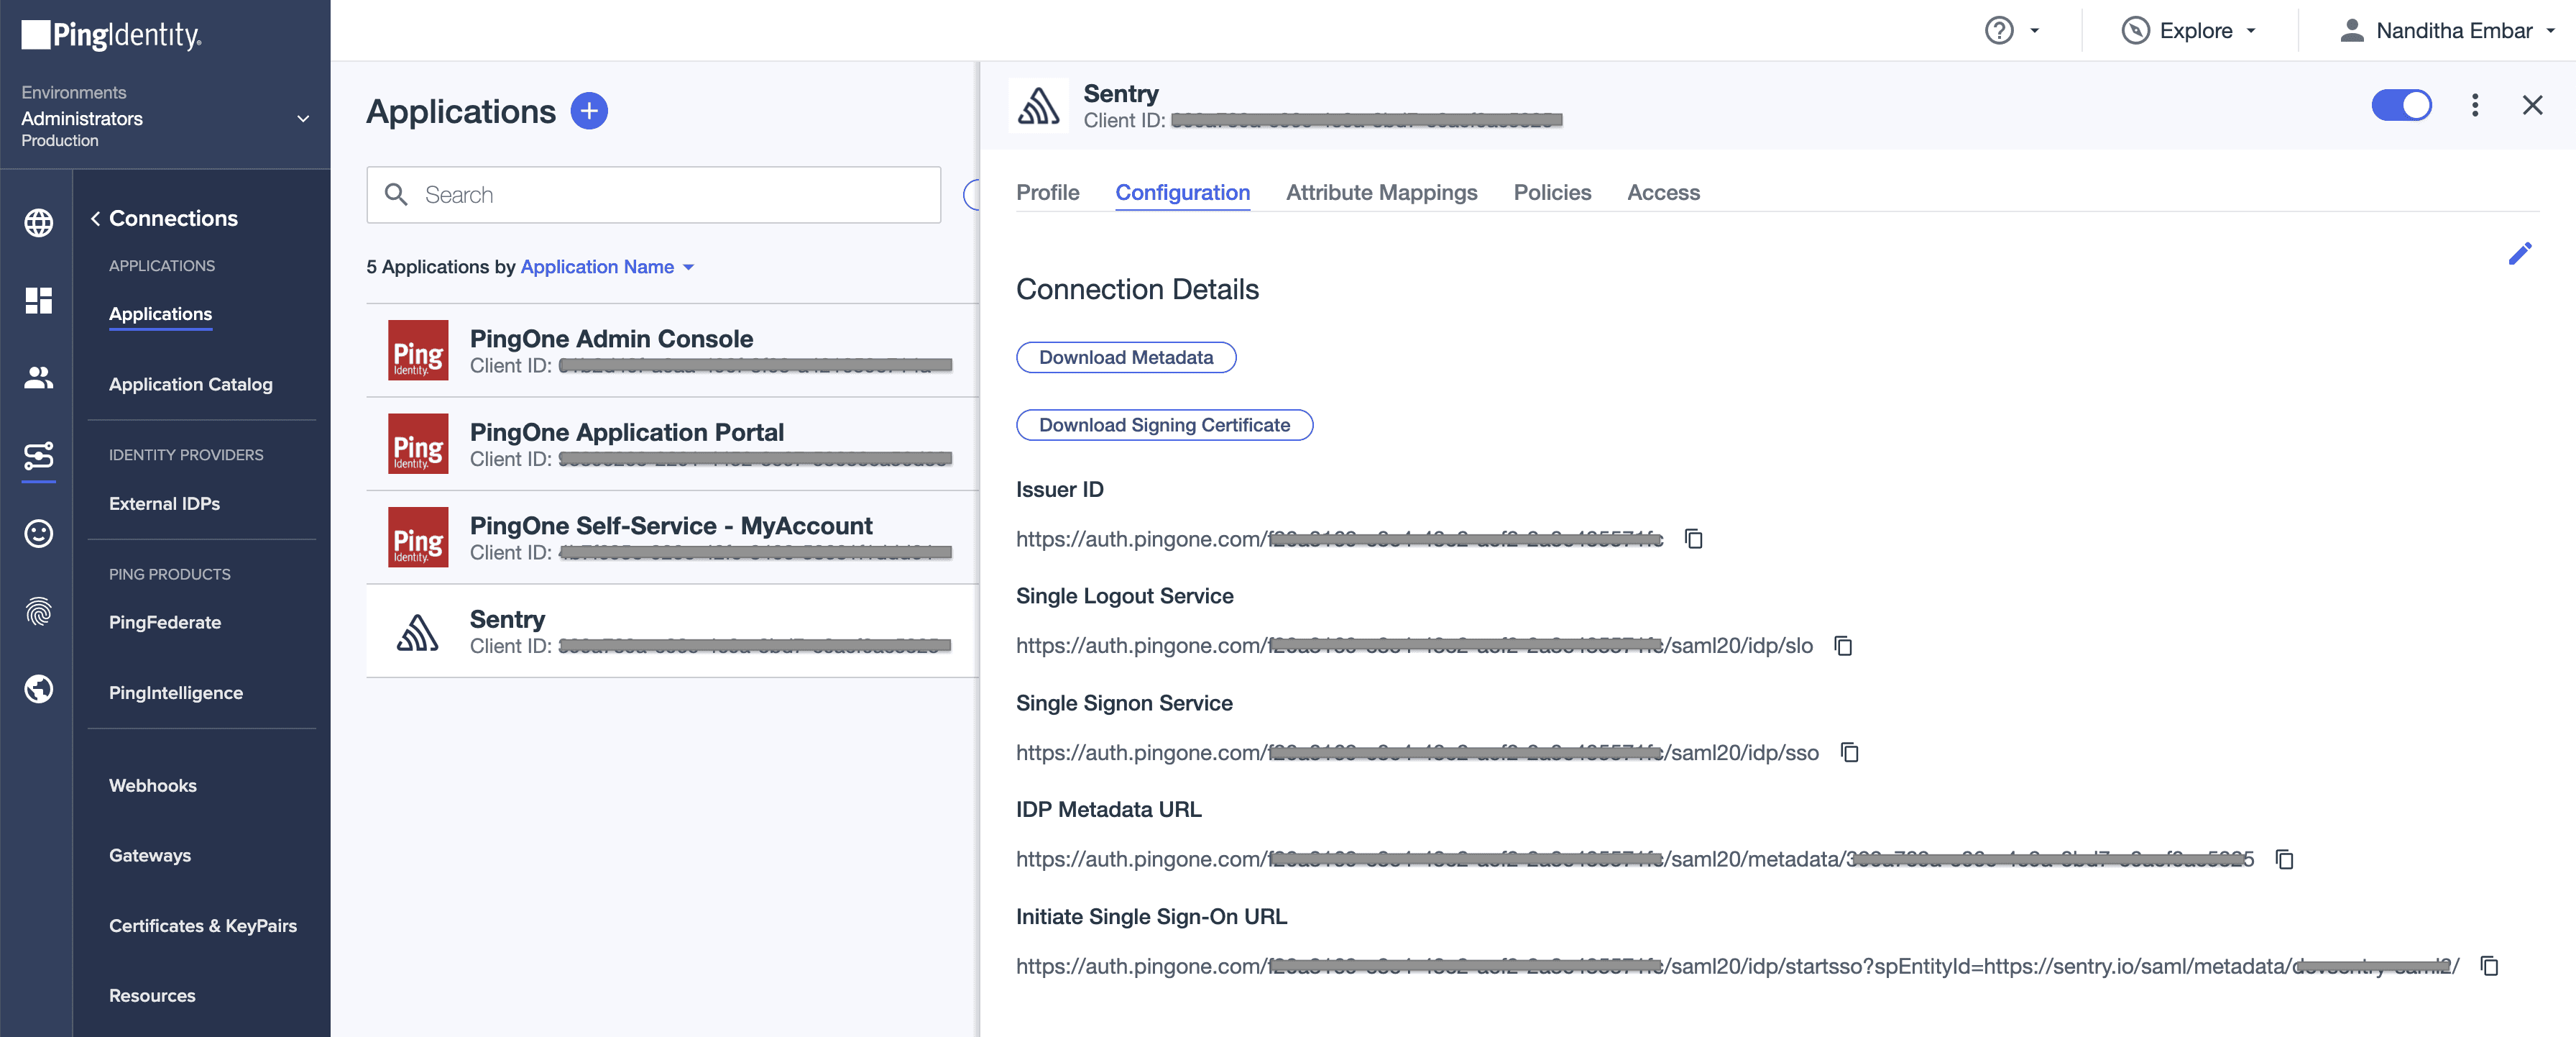Click the PingFederate icon in left sidebar

pos(40,610)
